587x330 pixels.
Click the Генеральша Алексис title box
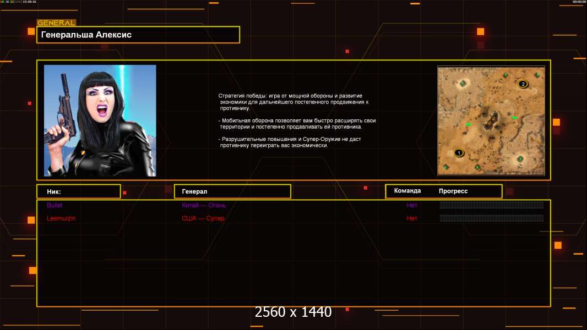point(138,35)
